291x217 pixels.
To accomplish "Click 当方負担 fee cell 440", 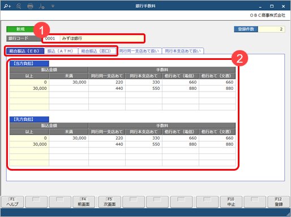I will (107, 89).
